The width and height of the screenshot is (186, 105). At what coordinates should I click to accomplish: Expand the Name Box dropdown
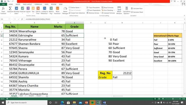[x=9, y=19]
